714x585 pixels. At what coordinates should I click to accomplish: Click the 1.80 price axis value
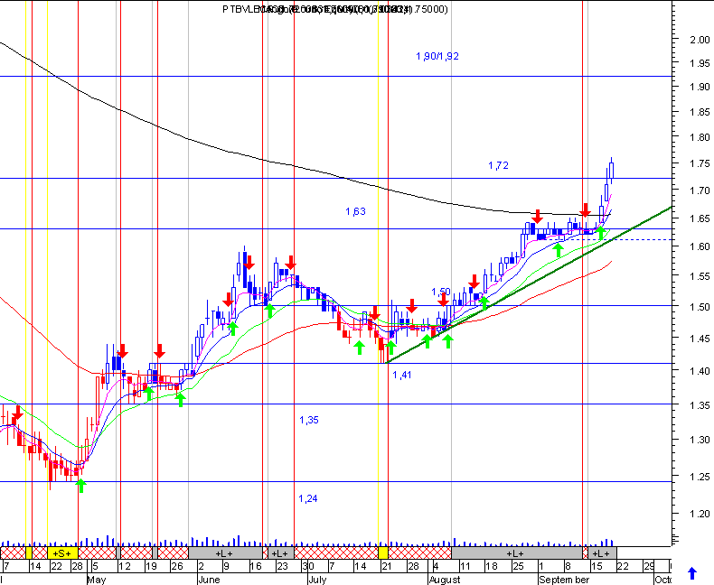click(700, 137)
